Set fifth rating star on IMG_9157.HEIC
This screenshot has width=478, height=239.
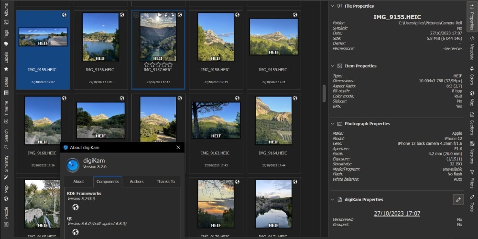170,64
